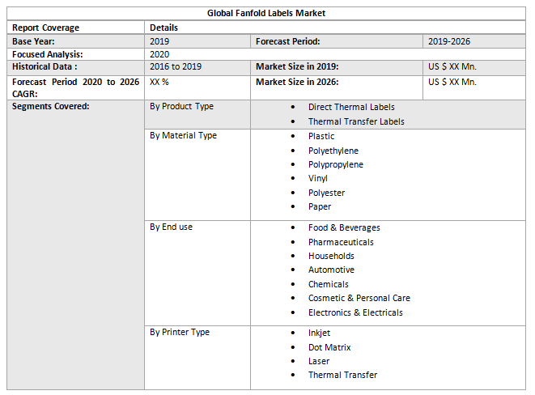Click the Segments Covered label
The image size is (535, 395).
[50, 106]
